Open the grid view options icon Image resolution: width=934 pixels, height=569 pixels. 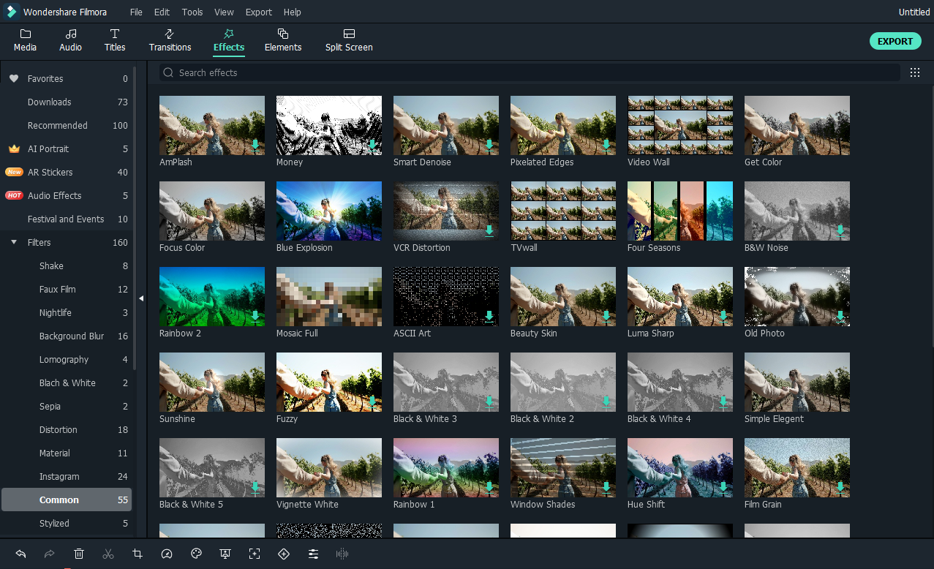coord(915,72)
